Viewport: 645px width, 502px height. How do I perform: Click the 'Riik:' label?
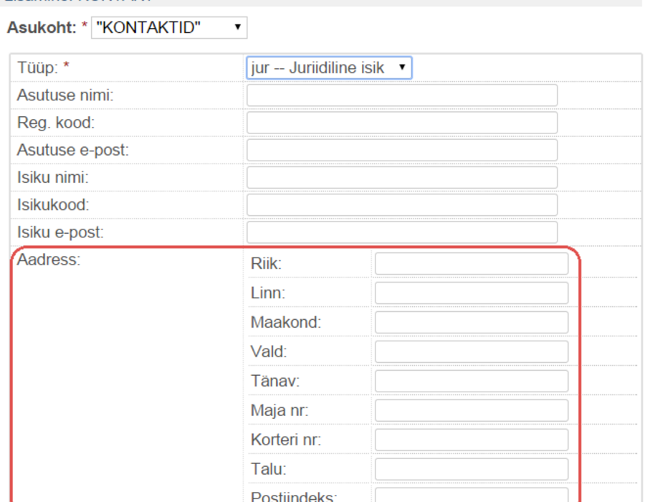pos(266,264)
